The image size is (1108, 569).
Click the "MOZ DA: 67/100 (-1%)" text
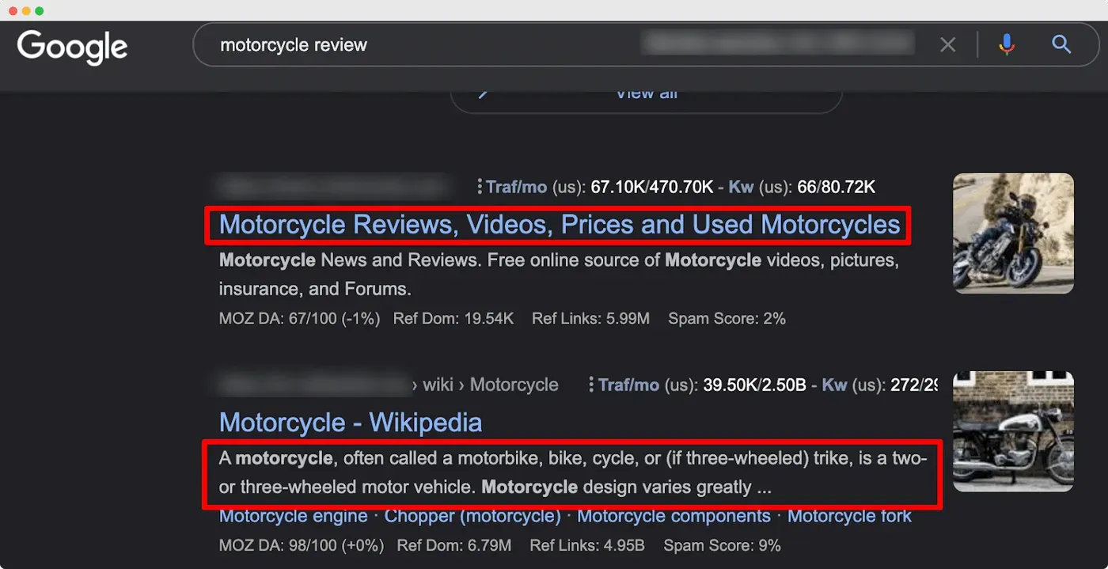click(x=299, y=319)
